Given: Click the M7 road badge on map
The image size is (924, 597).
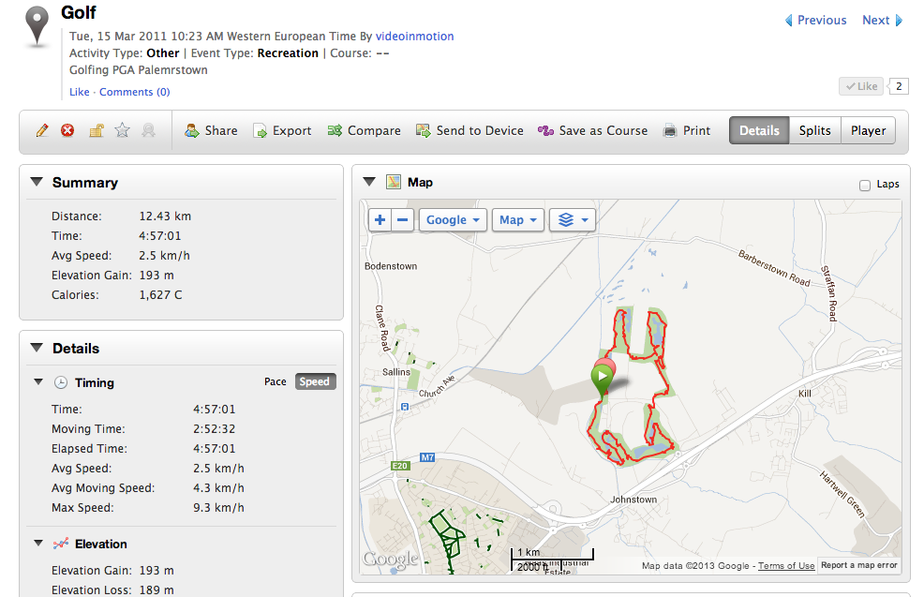Looking at the screenshot, I should pos(427,457).
